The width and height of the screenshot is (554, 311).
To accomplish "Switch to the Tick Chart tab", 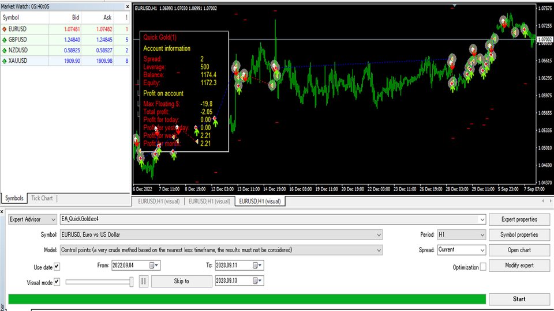I will [42, 198].
